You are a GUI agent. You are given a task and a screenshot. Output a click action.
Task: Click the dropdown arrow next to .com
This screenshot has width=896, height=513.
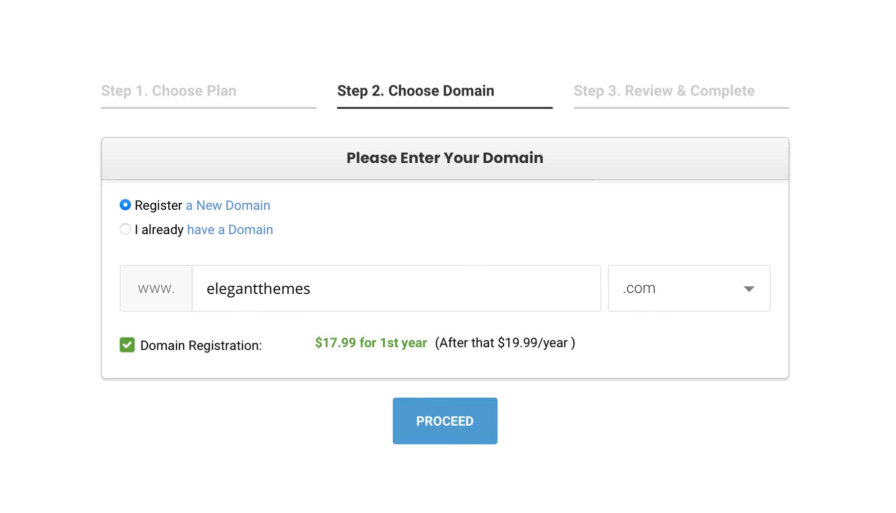coord(749,288)
